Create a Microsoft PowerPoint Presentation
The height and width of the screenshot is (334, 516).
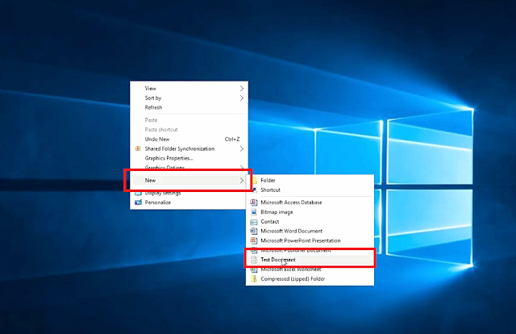[310, 240]
